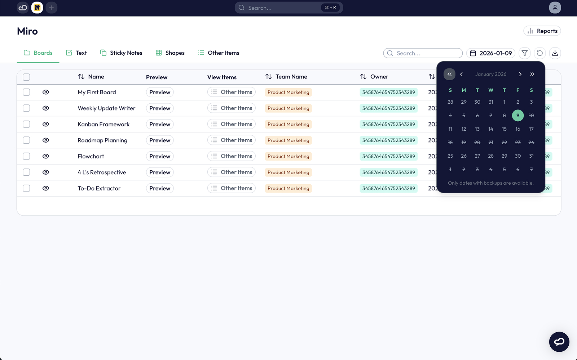The height and width of the screenshot is (360, 577).
Task: Check the 4 L's Retrospective row checkbox
Action: pos(26,172)
